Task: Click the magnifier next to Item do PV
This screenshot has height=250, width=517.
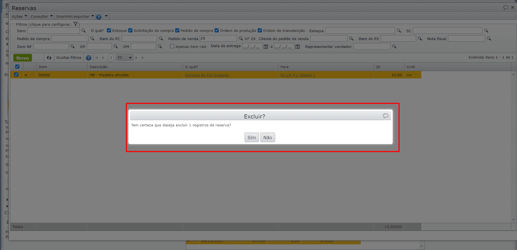Action: pos(420,39)
